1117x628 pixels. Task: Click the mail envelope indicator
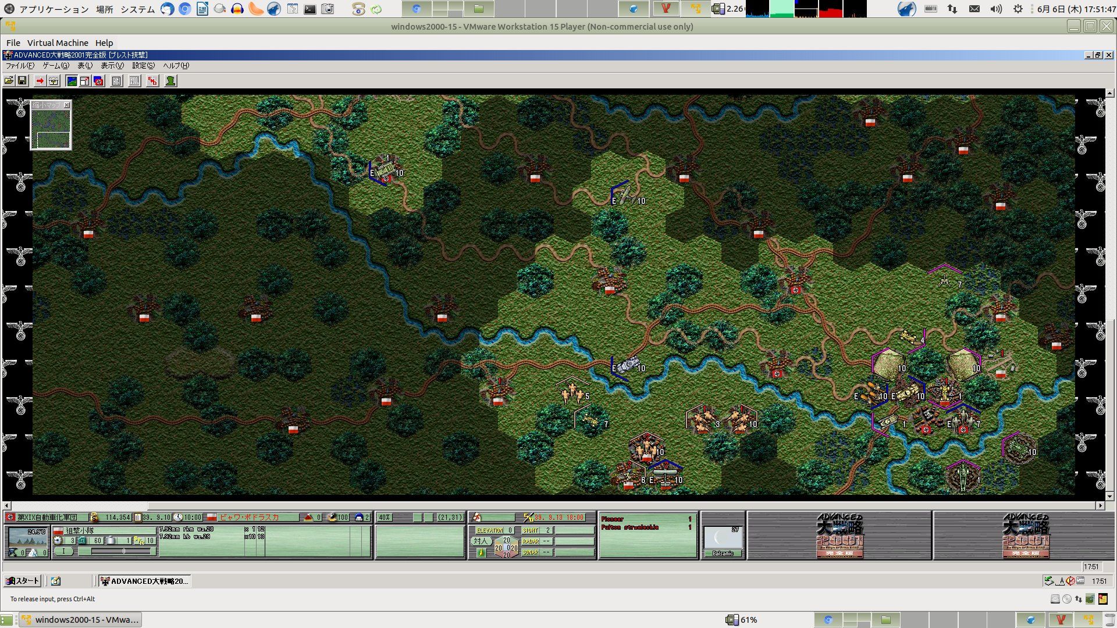tap(974, 9)
